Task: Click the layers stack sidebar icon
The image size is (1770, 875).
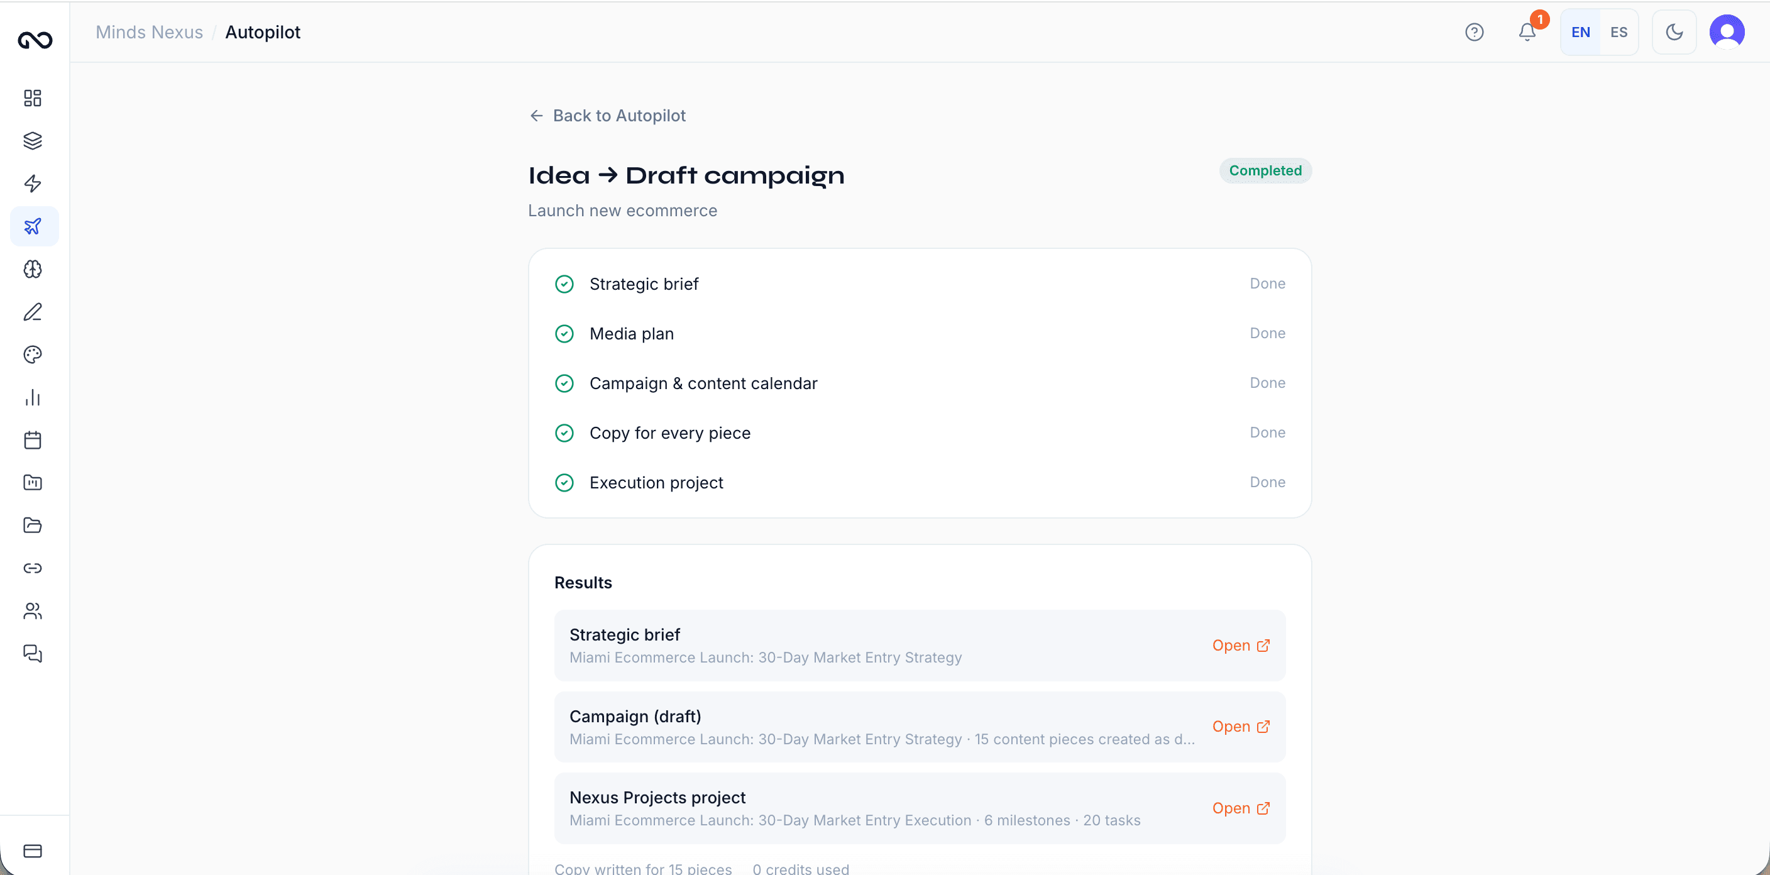Action: tap(32, 141)
